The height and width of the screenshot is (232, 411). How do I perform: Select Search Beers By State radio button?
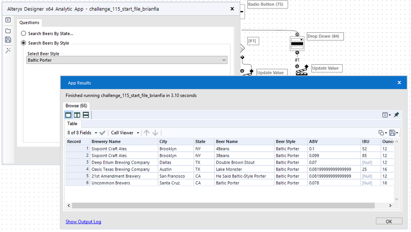click(23, 34)
